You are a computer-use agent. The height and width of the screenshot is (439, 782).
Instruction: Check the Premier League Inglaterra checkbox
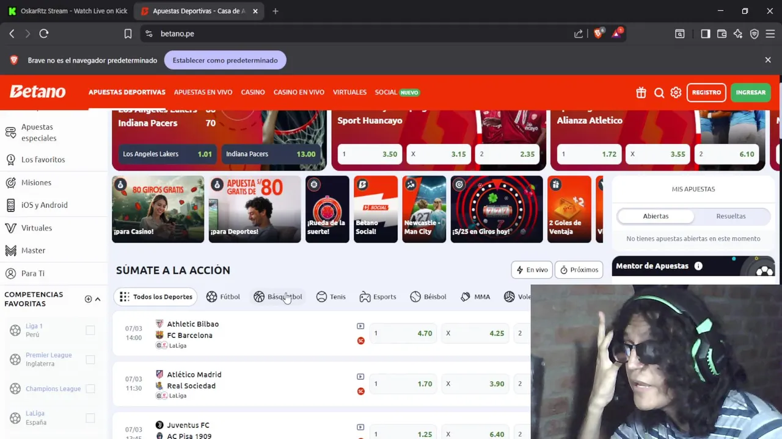90,360
